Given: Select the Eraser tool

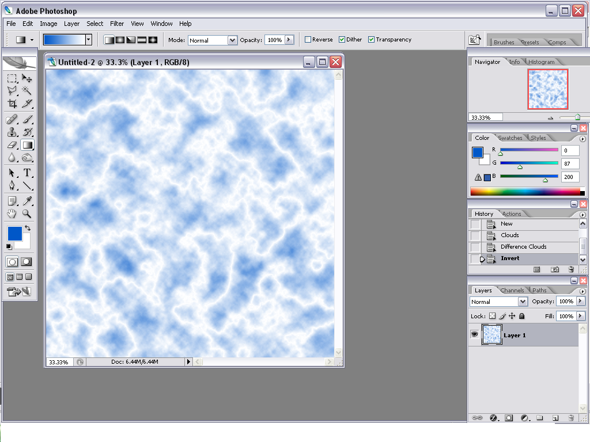Looking at the screenshot, I should pyautogui.click(x=12, y=144).
